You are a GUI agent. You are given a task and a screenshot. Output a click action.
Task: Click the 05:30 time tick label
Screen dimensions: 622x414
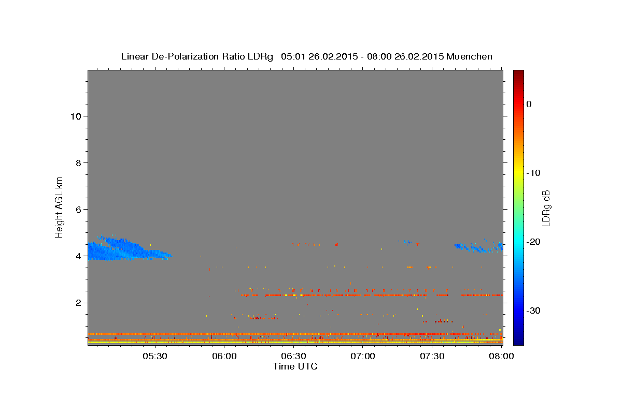(154, 356)
